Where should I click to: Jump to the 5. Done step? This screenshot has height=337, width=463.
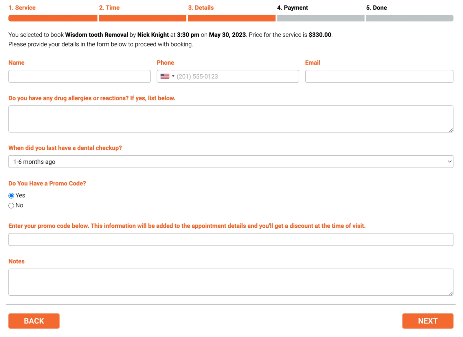(376, 8)
